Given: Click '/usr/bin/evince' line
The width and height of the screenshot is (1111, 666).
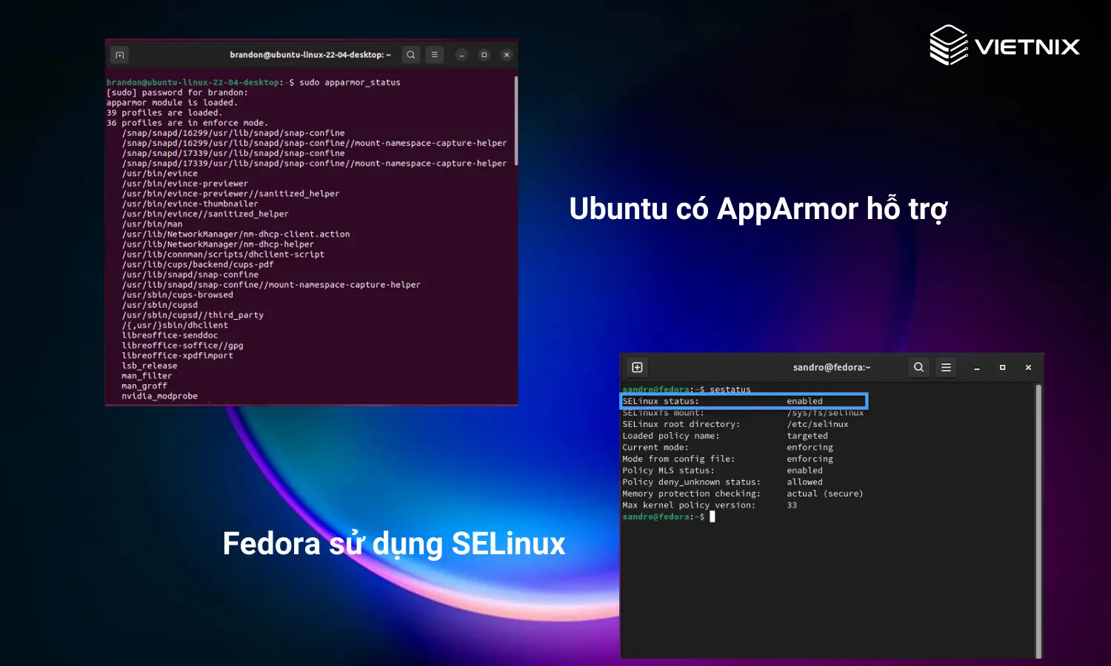Looking at the screenshot, I should click(160, 174).
